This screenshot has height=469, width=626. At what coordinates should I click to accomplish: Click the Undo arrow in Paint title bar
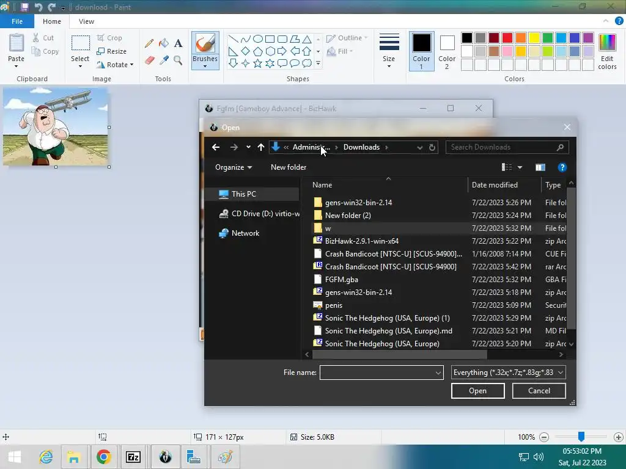pos(39,7)
